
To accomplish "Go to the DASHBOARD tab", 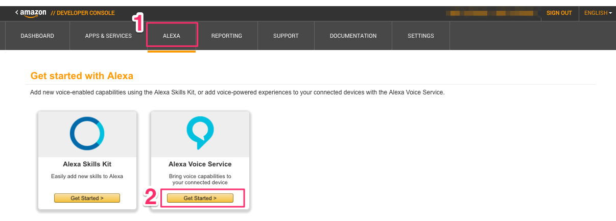I will pyautogui.click(x=37, y=36).
